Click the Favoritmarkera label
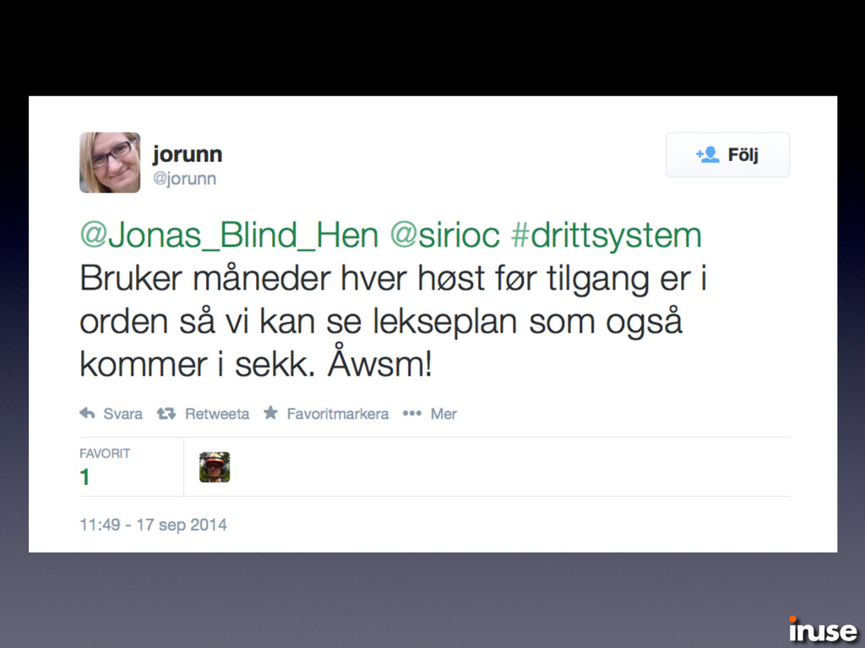Image resolution: width=865 pixels, height=648 pixels. tap(338, 413)
